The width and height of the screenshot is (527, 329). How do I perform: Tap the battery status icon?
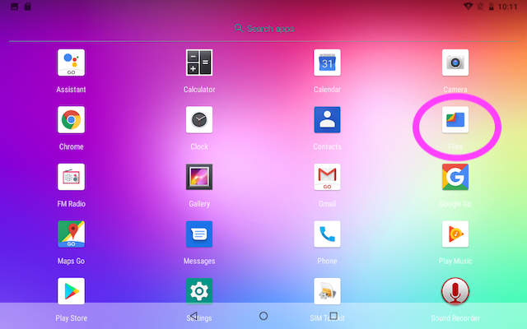coord(491,7)
